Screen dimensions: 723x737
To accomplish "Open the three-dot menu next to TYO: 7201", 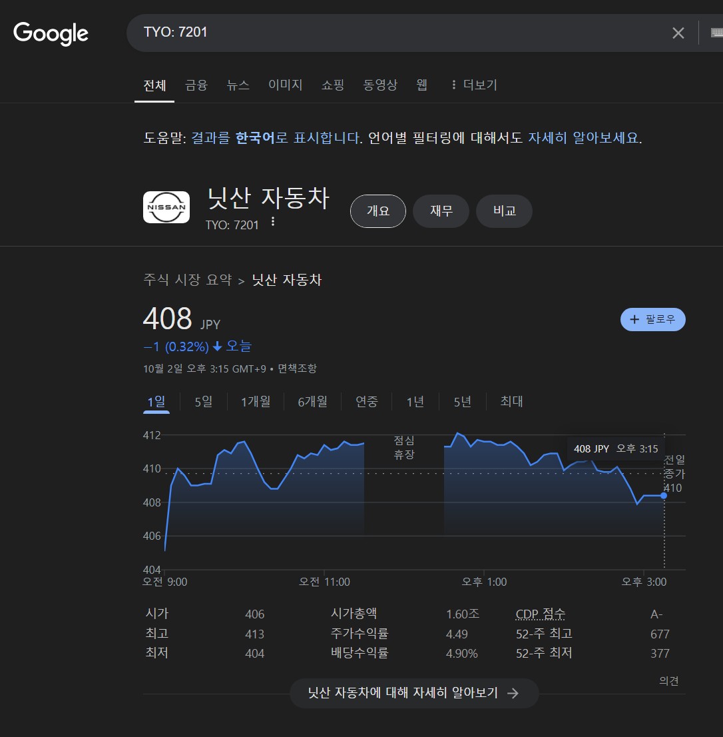I will point(273,222).
